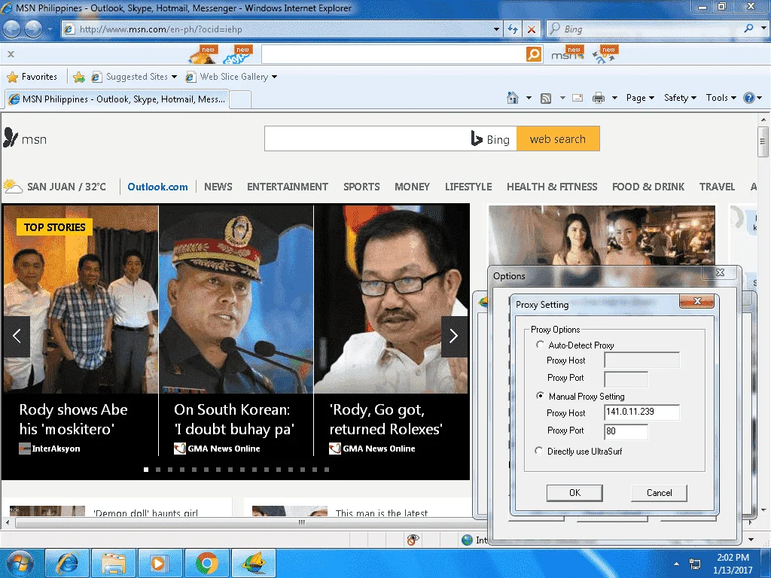Open Favorites star button
Screen dimensions: 771x578
click(32, 77)
